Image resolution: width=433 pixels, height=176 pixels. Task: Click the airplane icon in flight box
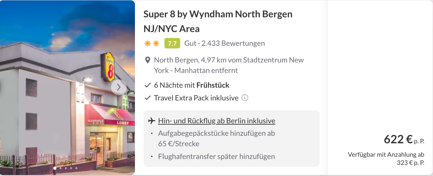click(151, 121)
